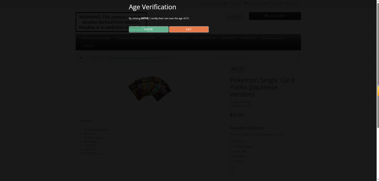Switch to the Description tab
Viewport: 379px width, 181px height.
85,121
